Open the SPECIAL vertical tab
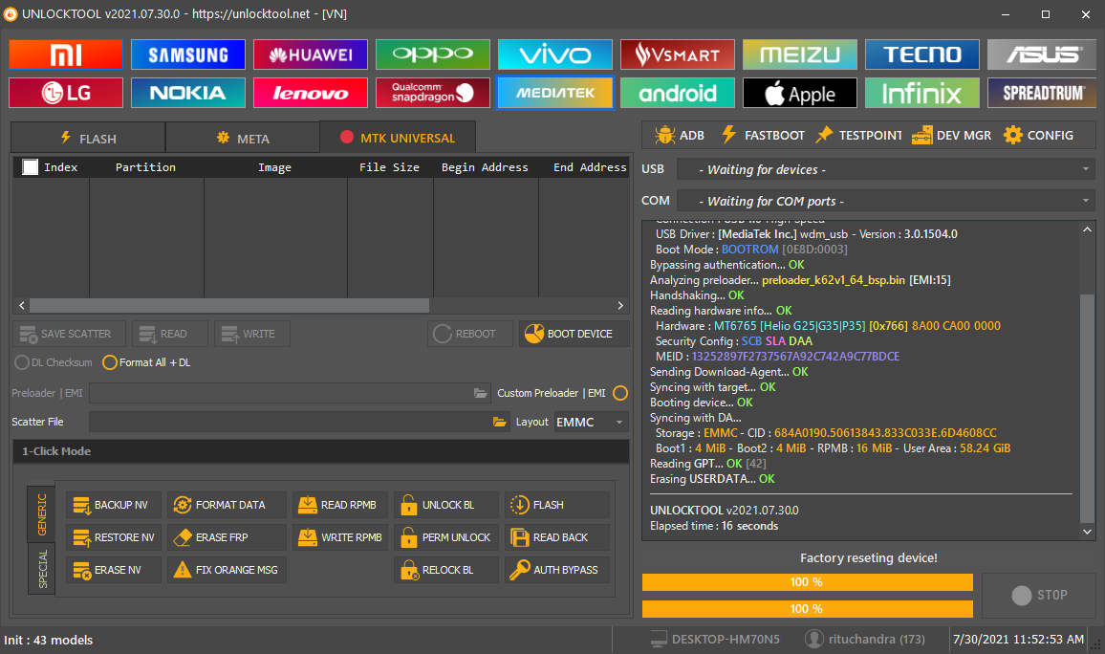This screenshot has height=654, width=1105. (x=41, y=569)
